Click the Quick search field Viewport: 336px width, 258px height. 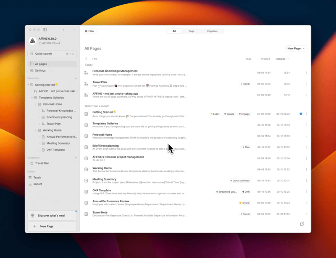[x=52, y=54]
